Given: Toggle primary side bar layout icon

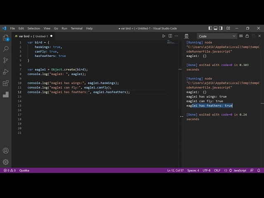Looking at the screenshot, I should (x=210, y=28).
